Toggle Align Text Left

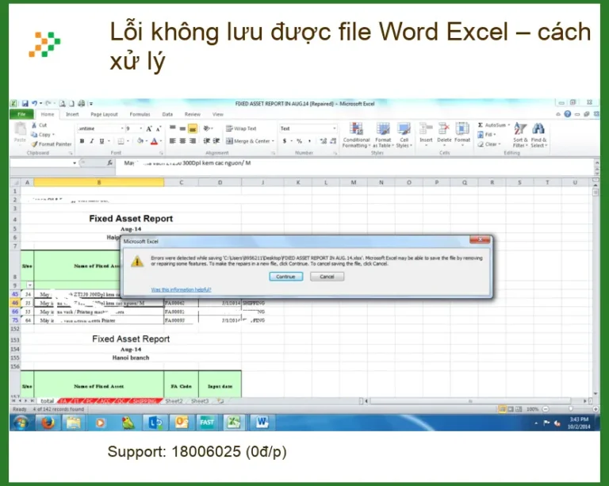click(172, 141)
